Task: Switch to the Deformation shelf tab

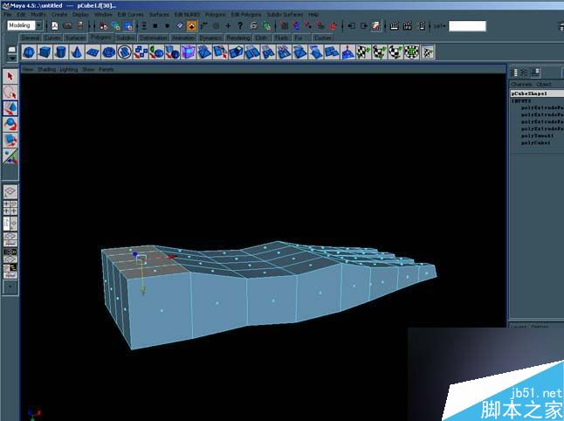Action: [x=154, y=38]
